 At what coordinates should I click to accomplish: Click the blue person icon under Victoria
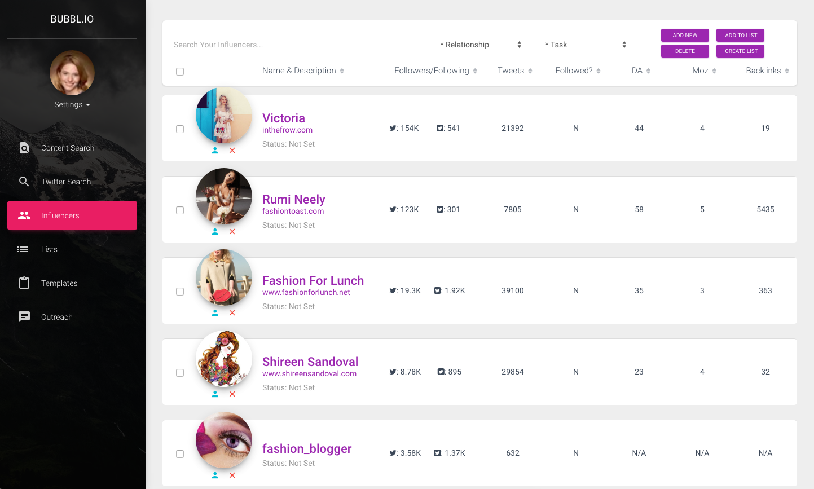click(x=215, y=151)
